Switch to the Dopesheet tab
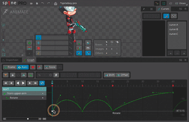Screen dimensions: 189x122 click(11, 60)
